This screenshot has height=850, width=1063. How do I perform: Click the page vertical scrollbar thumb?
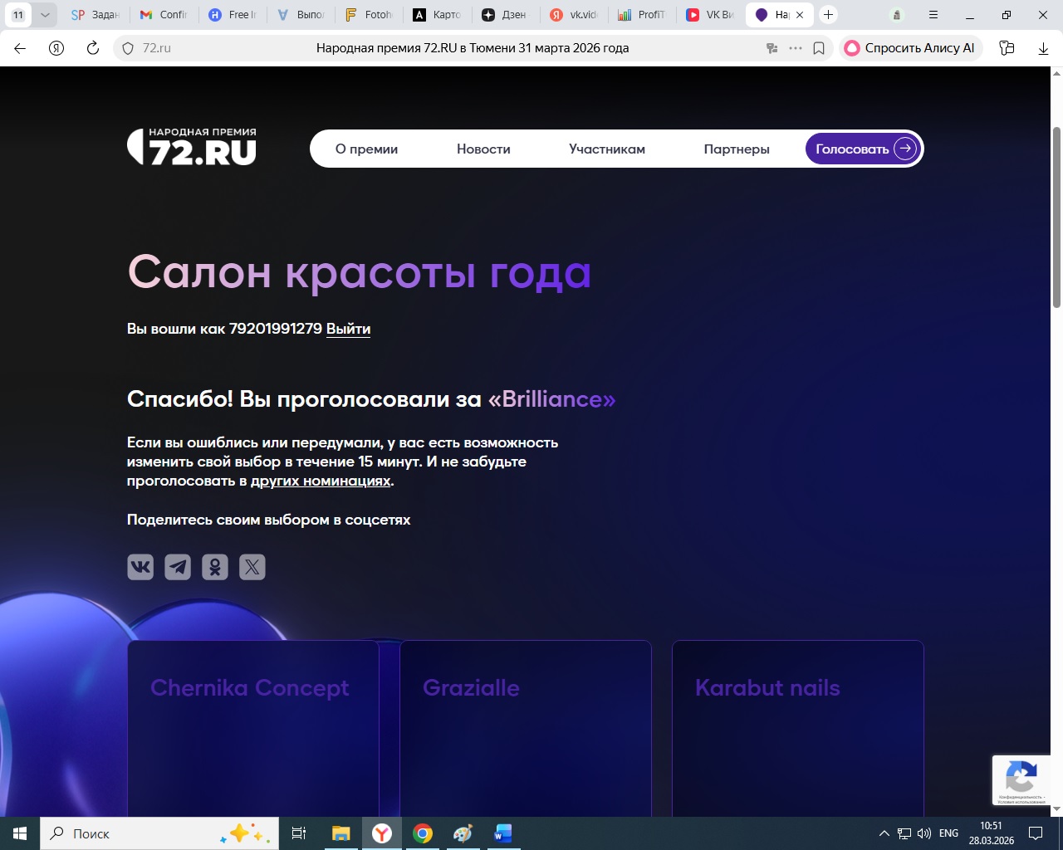1057,217
